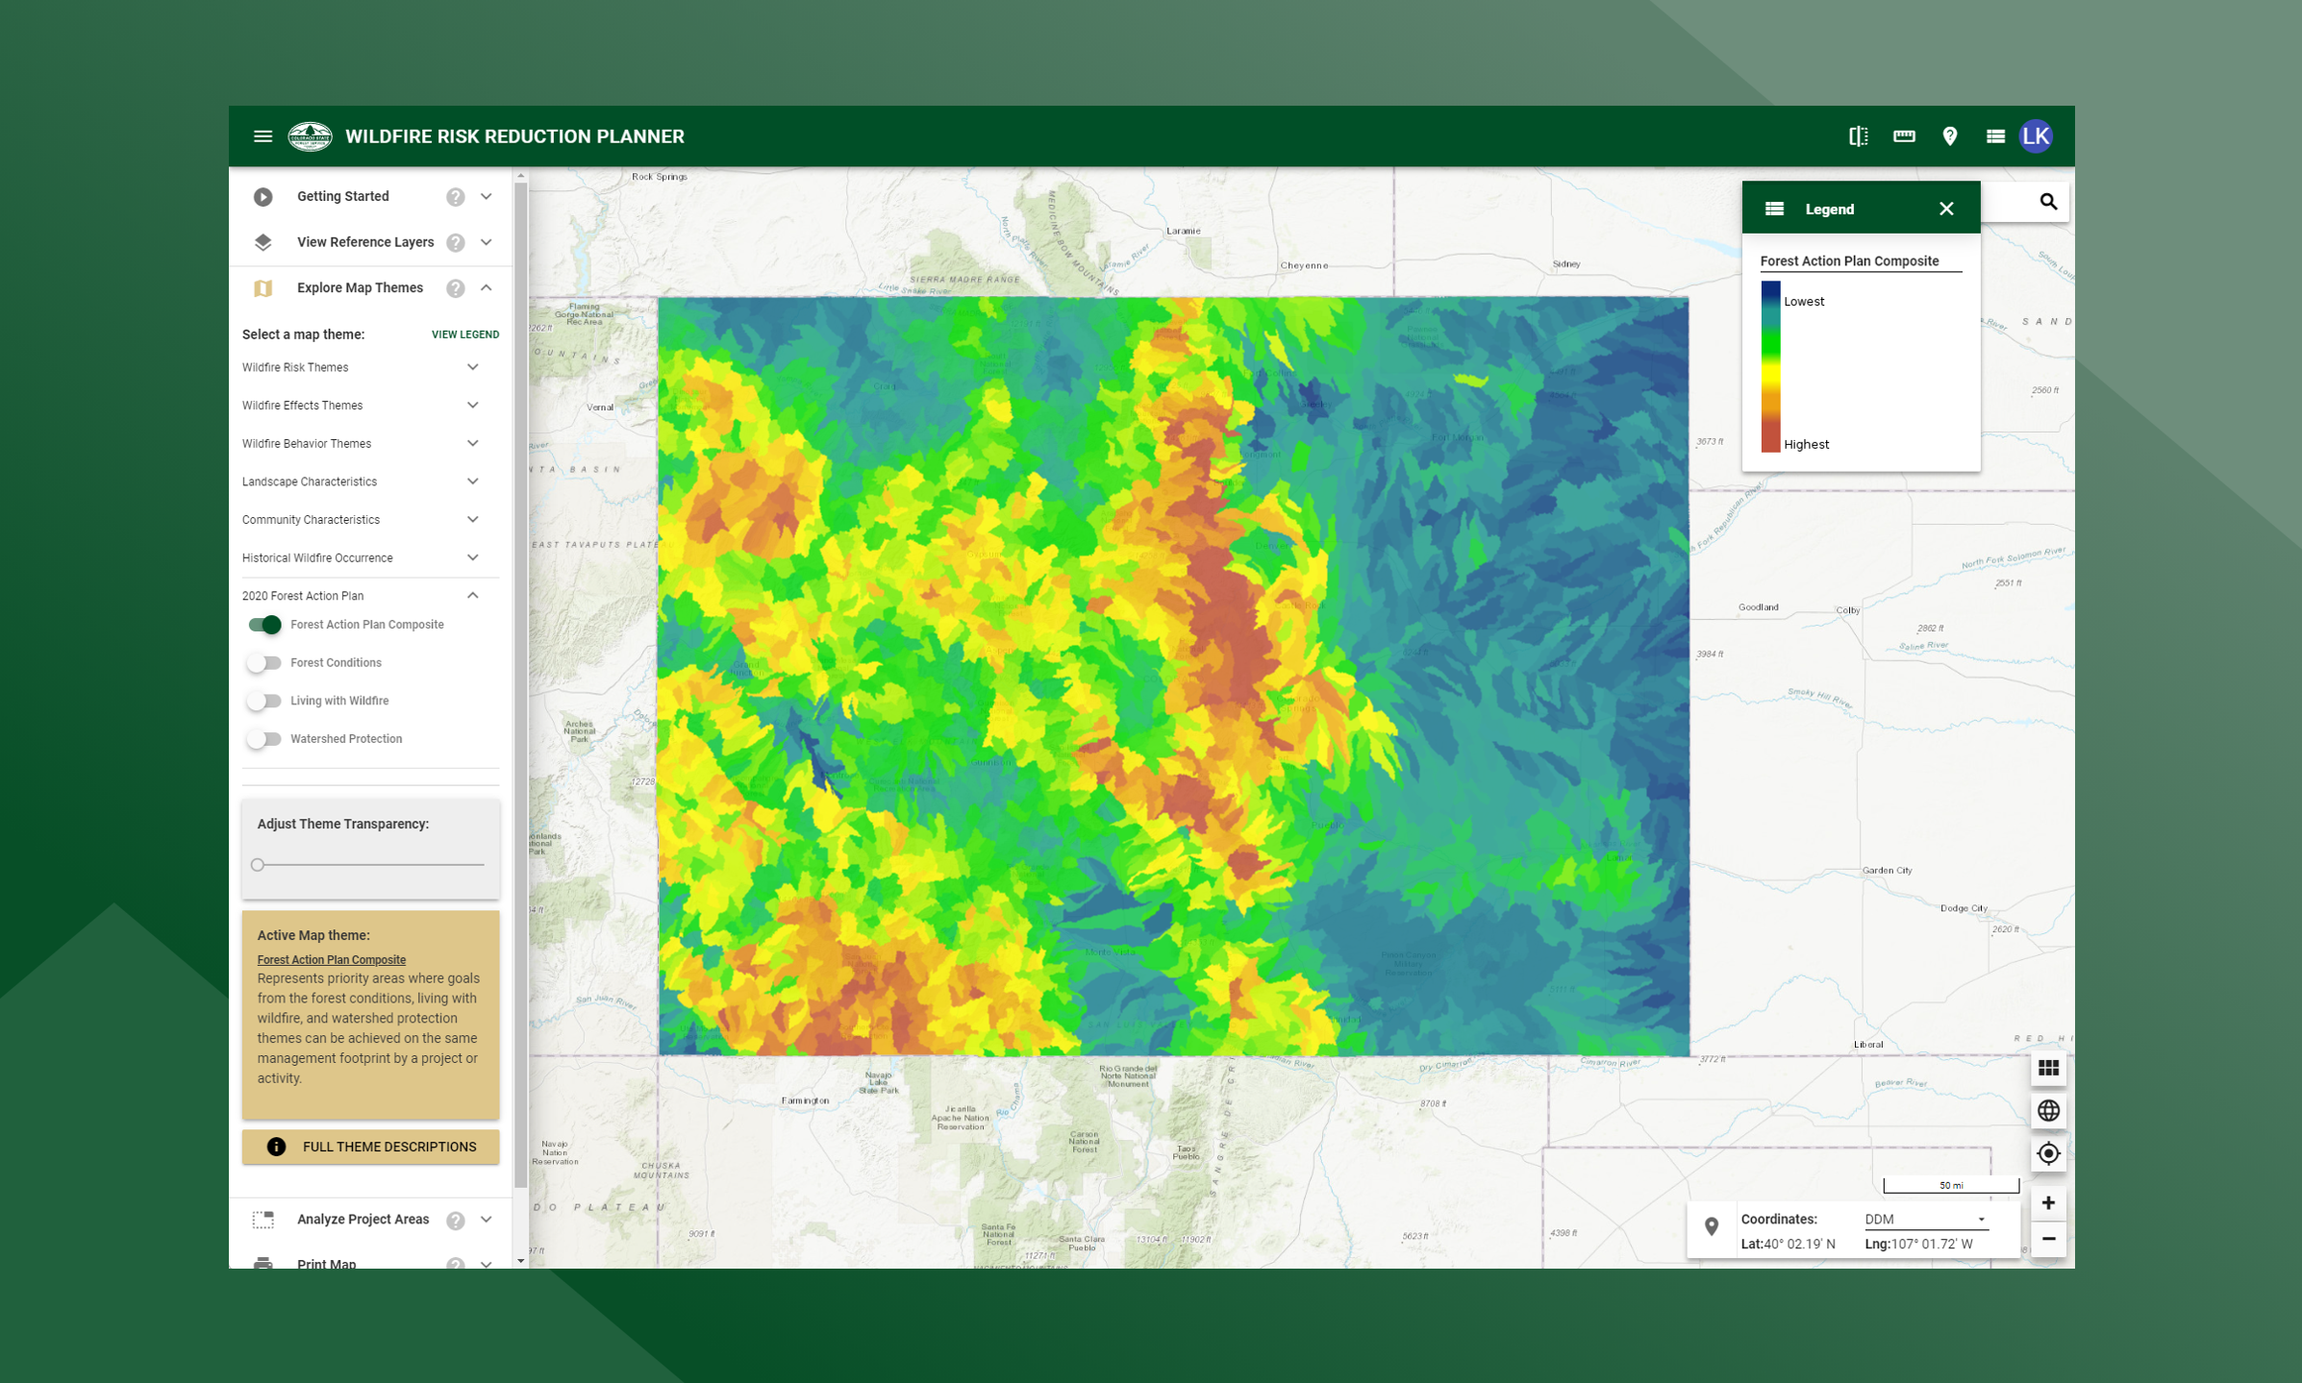Image resolution: width=2302 pixels, height=1383 pixels.
Task: Open FULL THEME DESCRIPTIONS button
Action: [370, 1148]
